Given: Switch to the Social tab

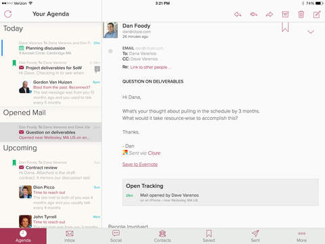Looking at the screenshot, I should pos(116,236).
